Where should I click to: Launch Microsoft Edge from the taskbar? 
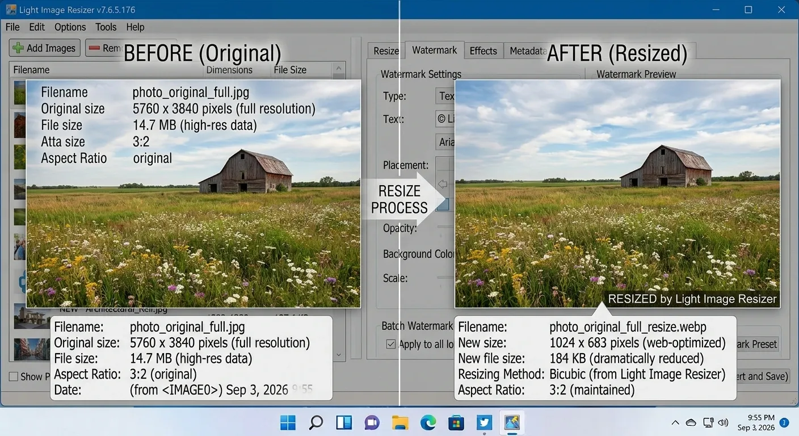428,422
